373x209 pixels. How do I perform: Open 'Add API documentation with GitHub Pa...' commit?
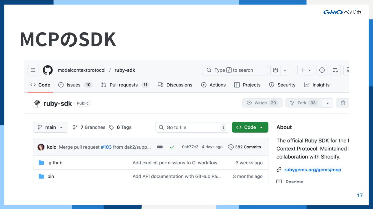(x=177, y=176)
